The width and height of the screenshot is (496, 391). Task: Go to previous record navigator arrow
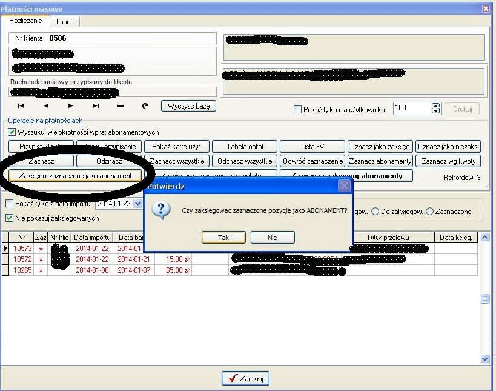[45, 106]
